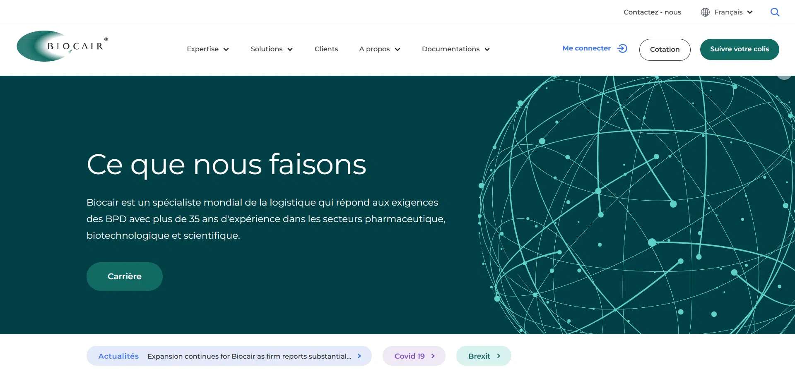Read the 'Expansion continues for Biocair' news headline
This screenshot has width=795, height=369.
[x=249, y=356]
